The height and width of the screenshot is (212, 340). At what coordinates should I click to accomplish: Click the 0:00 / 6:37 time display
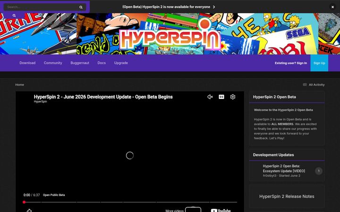click(x=32, y=195)
